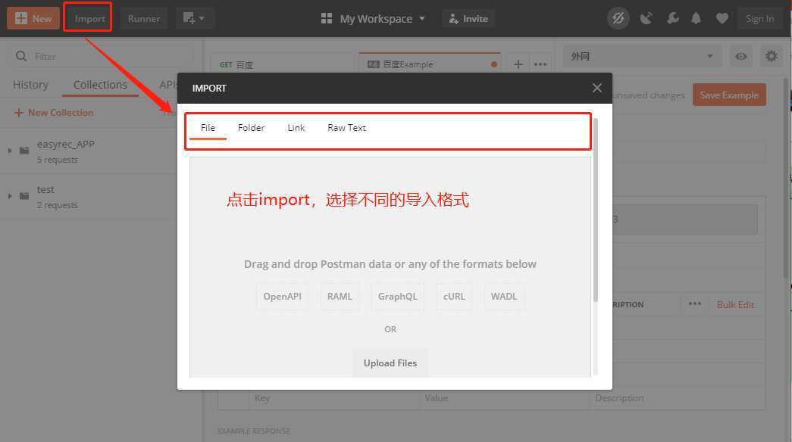Open environment quick look eye icon

[741, 57]
